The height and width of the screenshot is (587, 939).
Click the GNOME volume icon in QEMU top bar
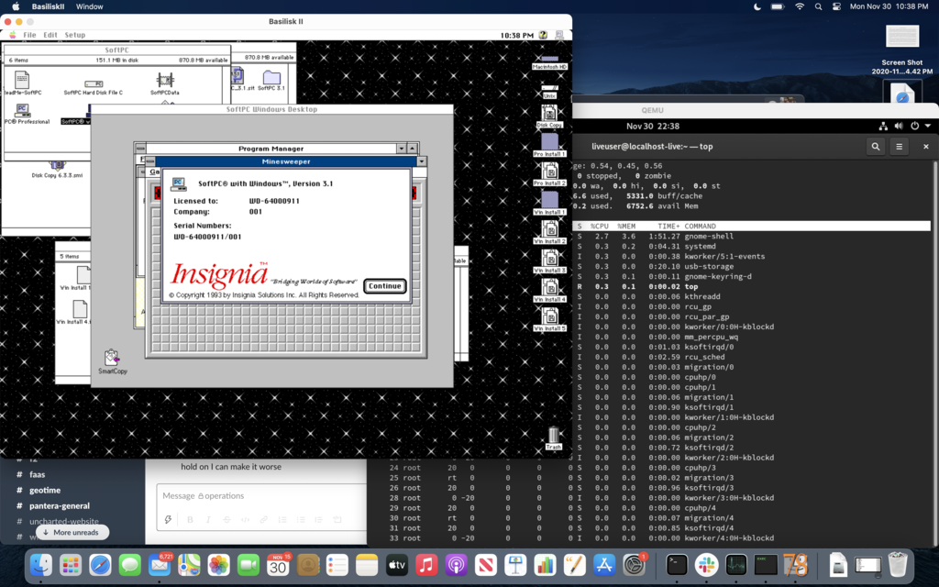click(899, 126)
